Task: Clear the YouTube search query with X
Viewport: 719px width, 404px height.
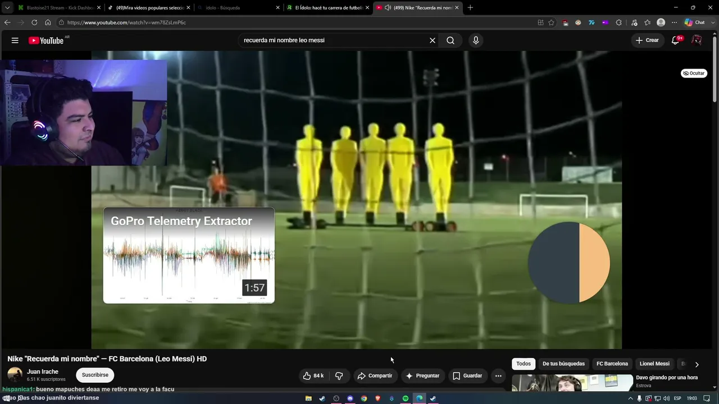Action: (433, 40)
